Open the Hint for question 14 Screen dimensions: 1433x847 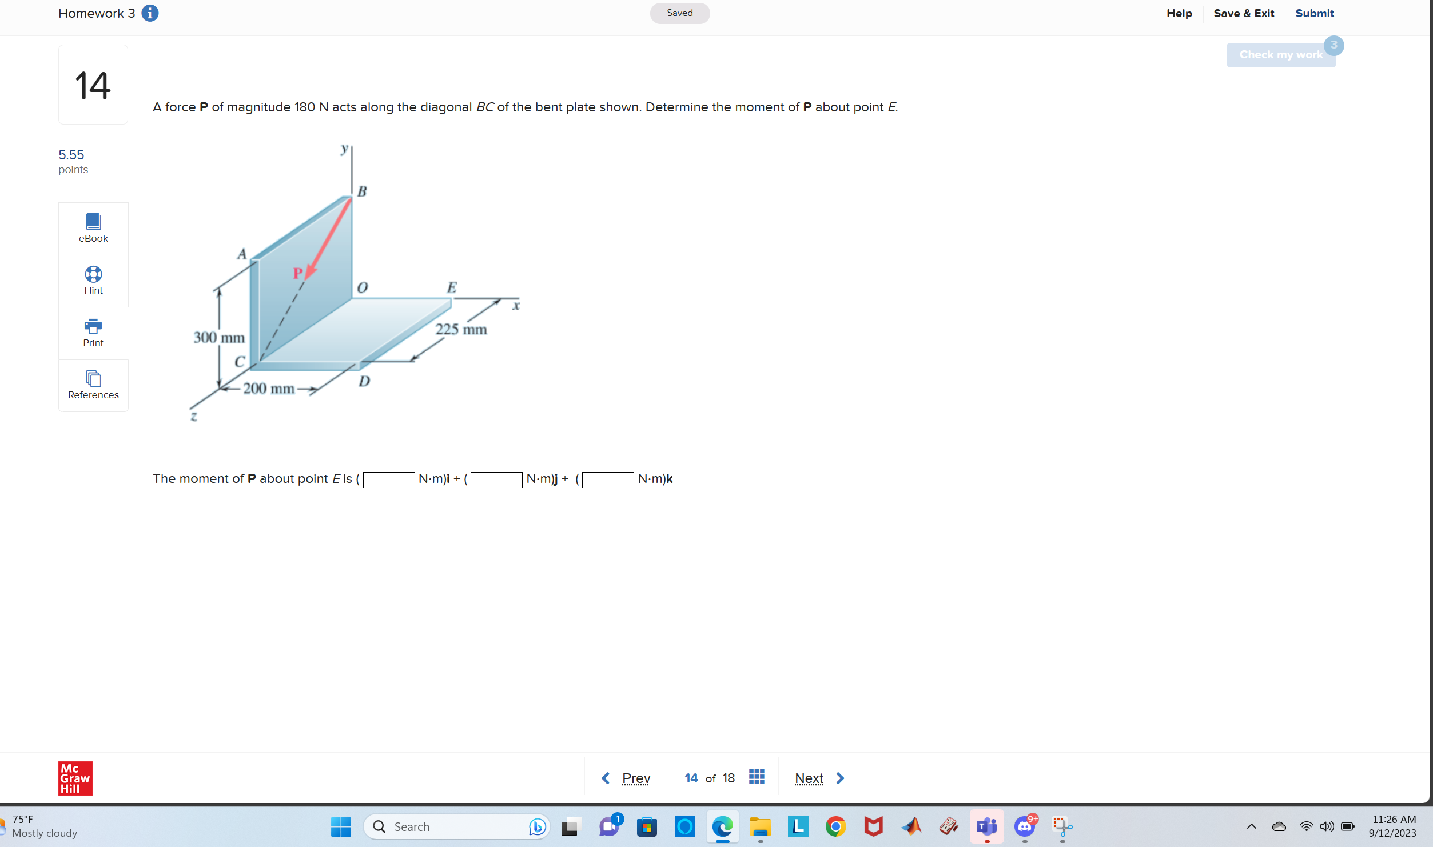(93, 280)
